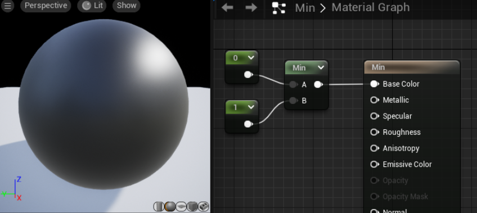Go back with the left arrow
This screenshot has width=477, height=213.
click(x=227, y=8)
